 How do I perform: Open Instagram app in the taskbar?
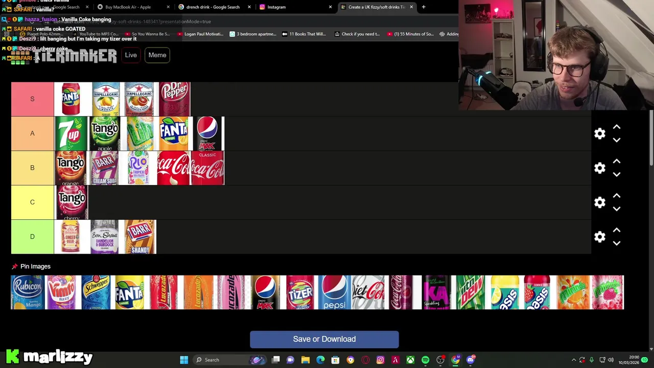[380, 360]
